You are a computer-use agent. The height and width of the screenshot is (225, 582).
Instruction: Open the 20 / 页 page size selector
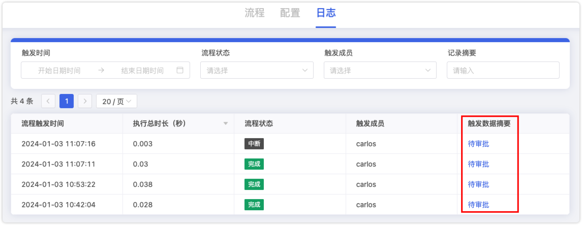[116, 101]
